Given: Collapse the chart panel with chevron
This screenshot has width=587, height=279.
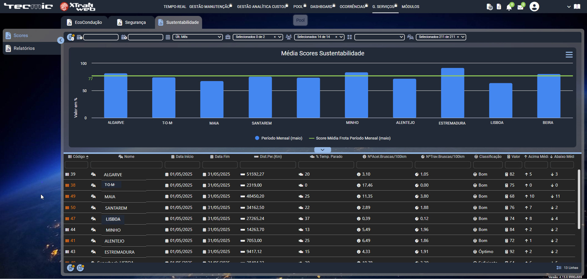Looking at the screenshot, I should coord(323,150).
